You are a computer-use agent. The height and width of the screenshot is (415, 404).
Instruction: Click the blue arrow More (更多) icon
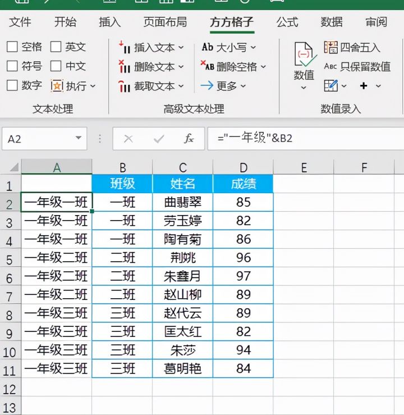point(206,85)
